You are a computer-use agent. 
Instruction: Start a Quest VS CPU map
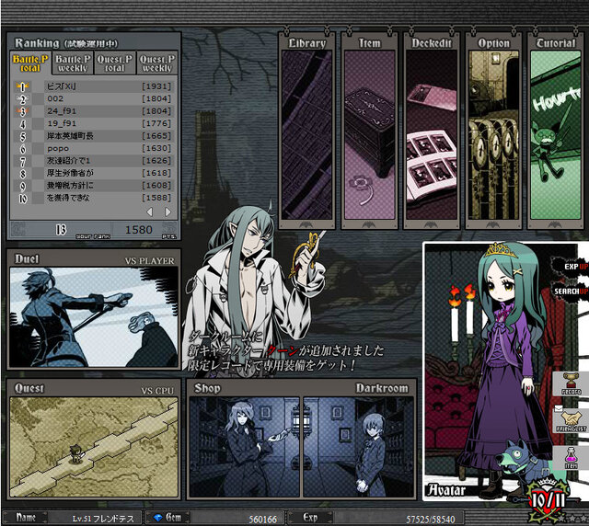(94, 440)
